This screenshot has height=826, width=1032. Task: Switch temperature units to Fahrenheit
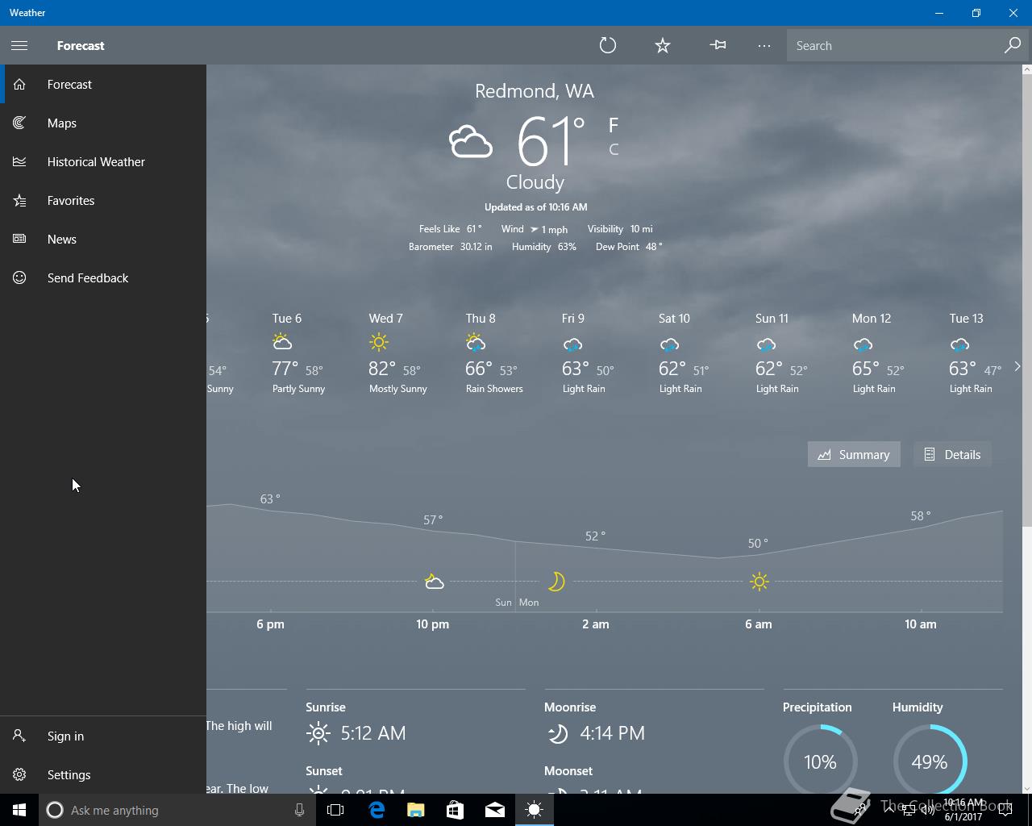[614, 125]
